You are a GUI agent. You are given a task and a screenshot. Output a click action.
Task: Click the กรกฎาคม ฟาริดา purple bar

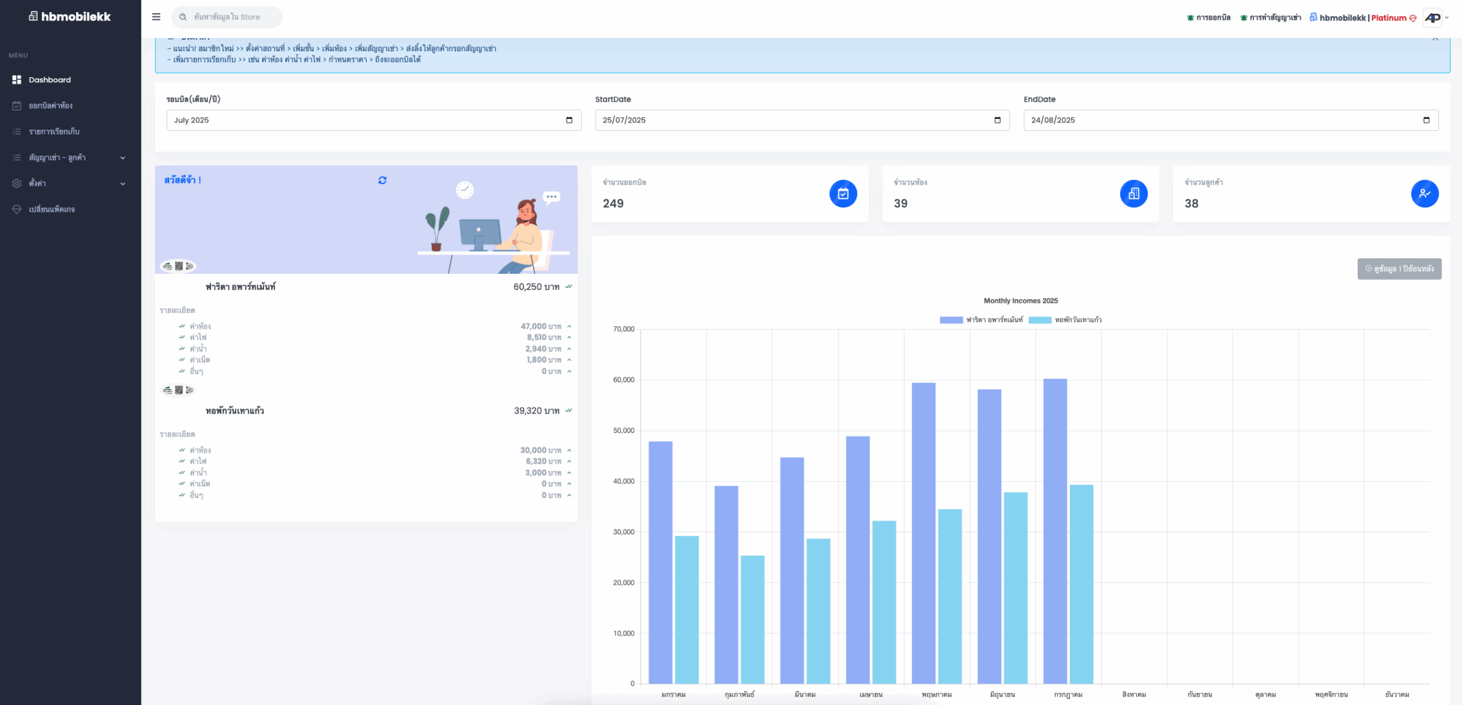(x=1054, y=531)
